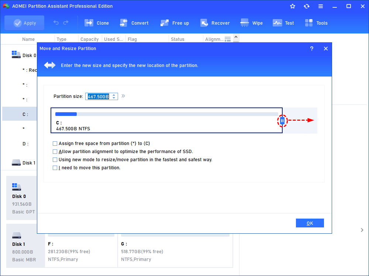This screenshot has width=369, height=276.
Task: Click the Type column header
Action: (61, 39)
